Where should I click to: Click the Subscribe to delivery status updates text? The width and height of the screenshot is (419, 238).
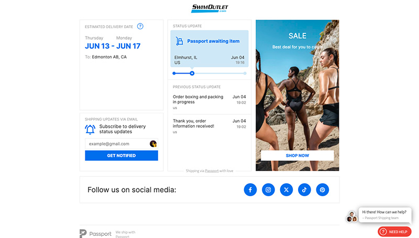tap(123, 129)
